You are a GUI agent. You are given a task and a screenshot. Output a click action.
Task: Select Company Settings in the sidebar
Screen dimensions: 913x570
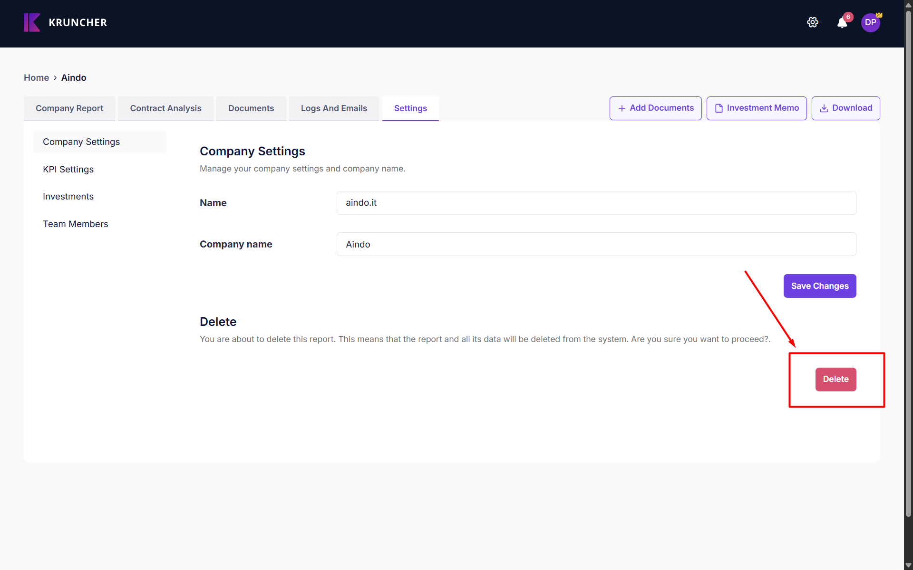pyautogui.click(x=100, y=142)
